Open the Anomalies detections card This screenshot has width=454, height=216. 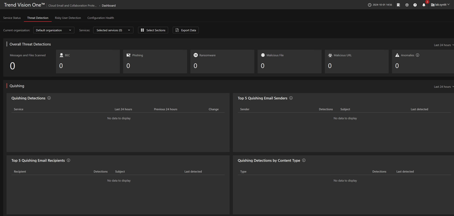423,61
